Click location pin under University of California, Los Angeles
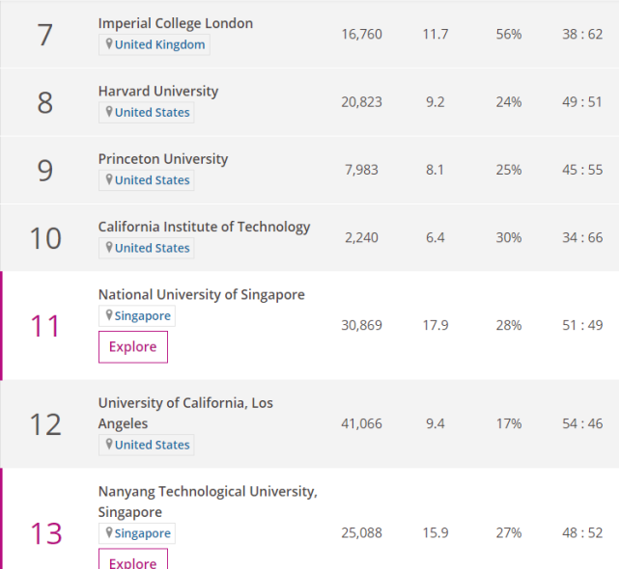 pyautogui.click(x=109, y=445)
